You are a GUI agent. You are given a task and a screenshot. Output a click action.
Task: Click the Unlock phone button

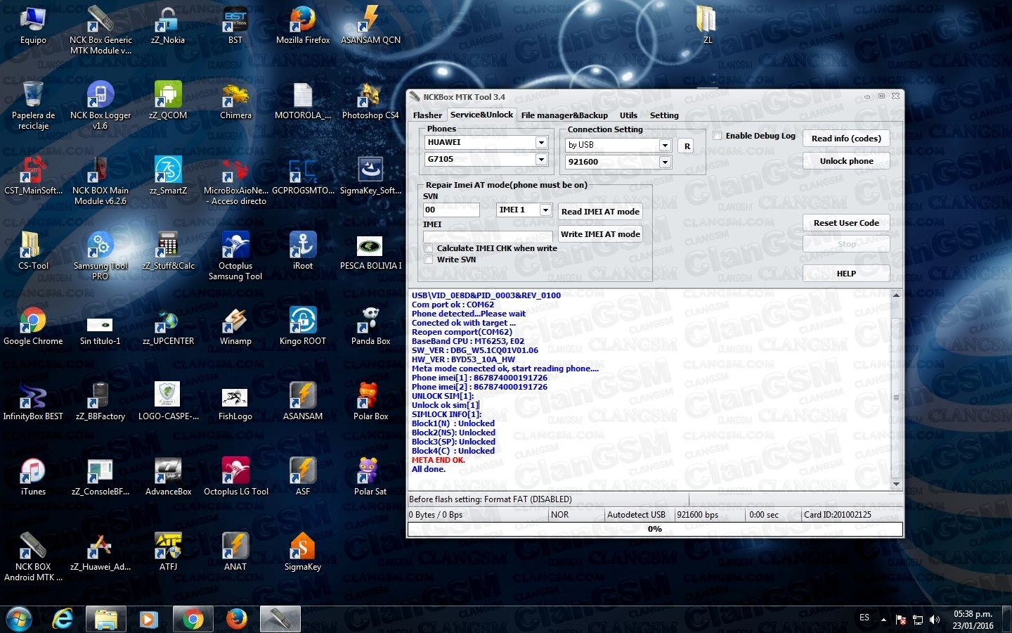[x=846, y=161]
